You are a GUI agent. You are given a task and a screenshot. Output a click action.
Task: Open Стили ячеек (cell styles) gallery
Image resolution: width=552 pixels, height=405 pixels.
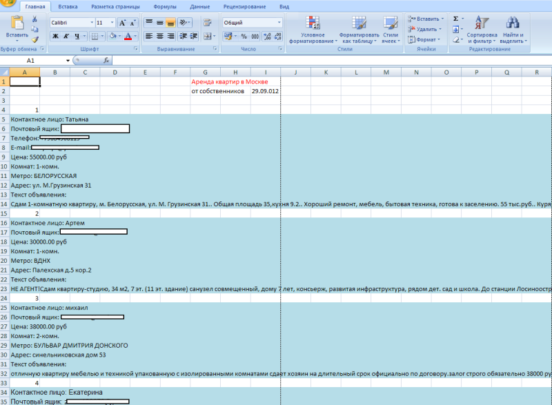pyautogui.click(x=391, y=30)
